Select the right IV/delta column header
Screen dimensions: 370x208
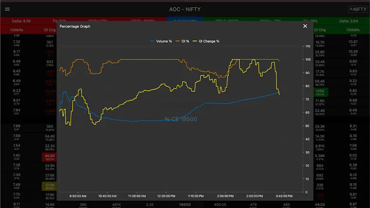[x=353, y=30]
